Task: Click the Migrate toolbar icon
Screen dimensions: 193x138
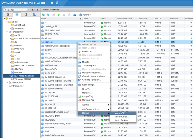Action: [x=75, y=15]
